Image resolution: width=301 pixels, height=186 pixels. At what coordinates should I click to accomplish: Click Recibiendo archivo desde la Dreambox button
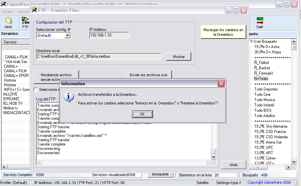[x=56, y=77]
